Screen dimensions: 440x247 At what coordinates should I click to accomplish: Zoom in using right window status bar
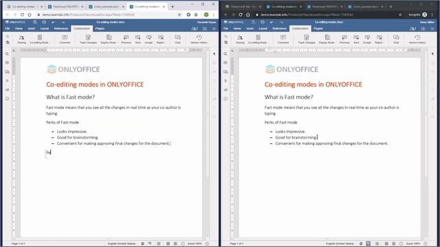[426, 244]
